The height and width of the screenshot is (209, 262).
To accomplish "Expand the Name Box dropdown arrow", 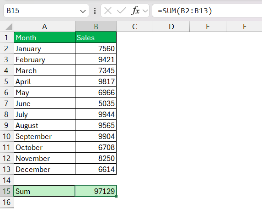I will pyautogui.click(x=83, y=11).
